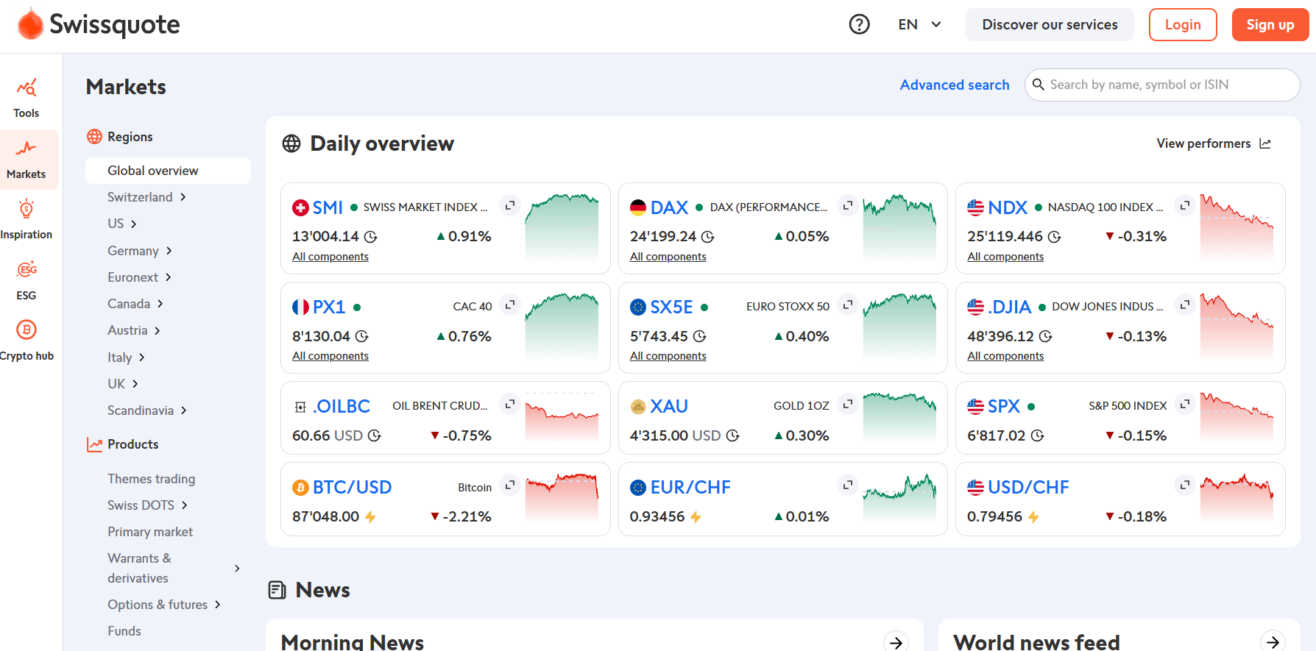
Task: Expand the XAU card chart
Action: click(848, 404)
